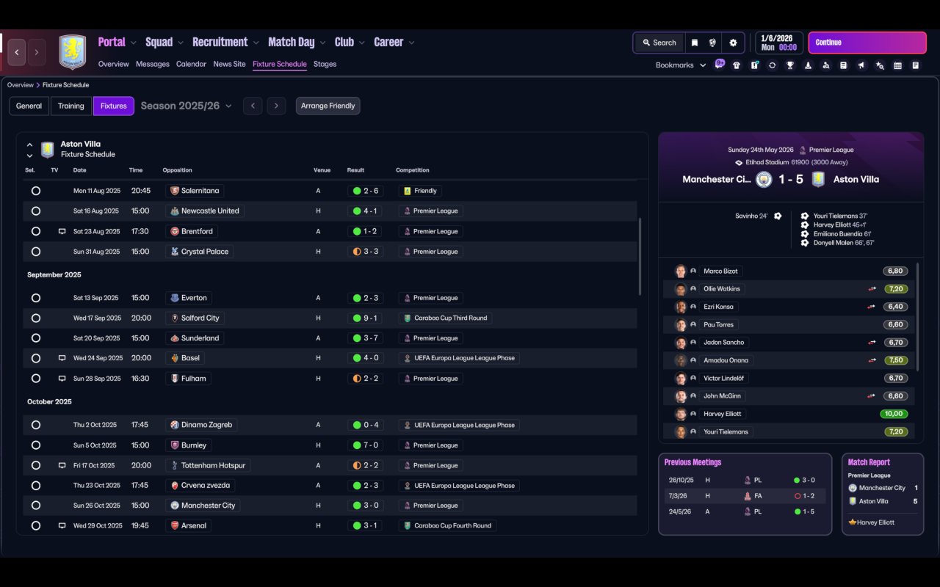Click the Search button

[x=659, y=43]
